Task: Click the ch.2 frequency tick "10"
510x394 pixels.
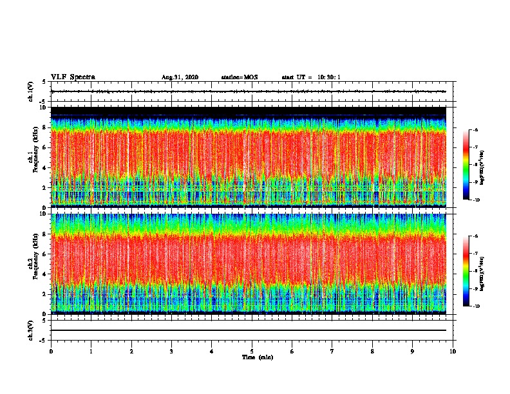Action: point(42,214)
